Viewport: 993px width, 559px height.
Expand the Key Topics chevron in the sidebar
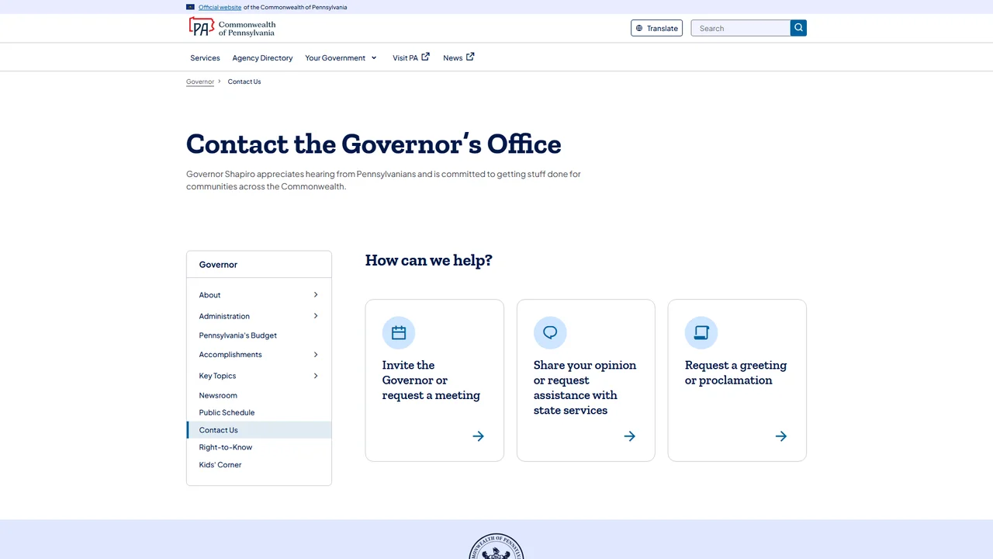pos(316,376)
